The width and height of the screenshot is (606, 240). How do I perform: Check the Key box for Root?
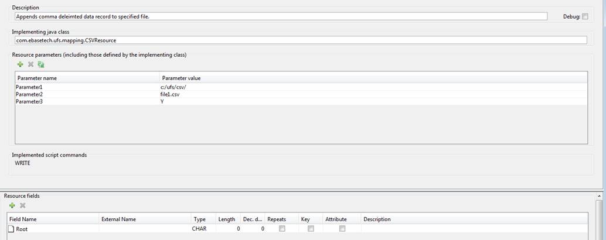(x=311, y=229)
